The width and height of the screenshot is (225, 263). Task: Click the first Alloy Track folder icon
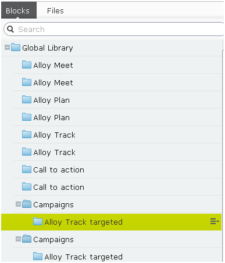coord(27,135)
